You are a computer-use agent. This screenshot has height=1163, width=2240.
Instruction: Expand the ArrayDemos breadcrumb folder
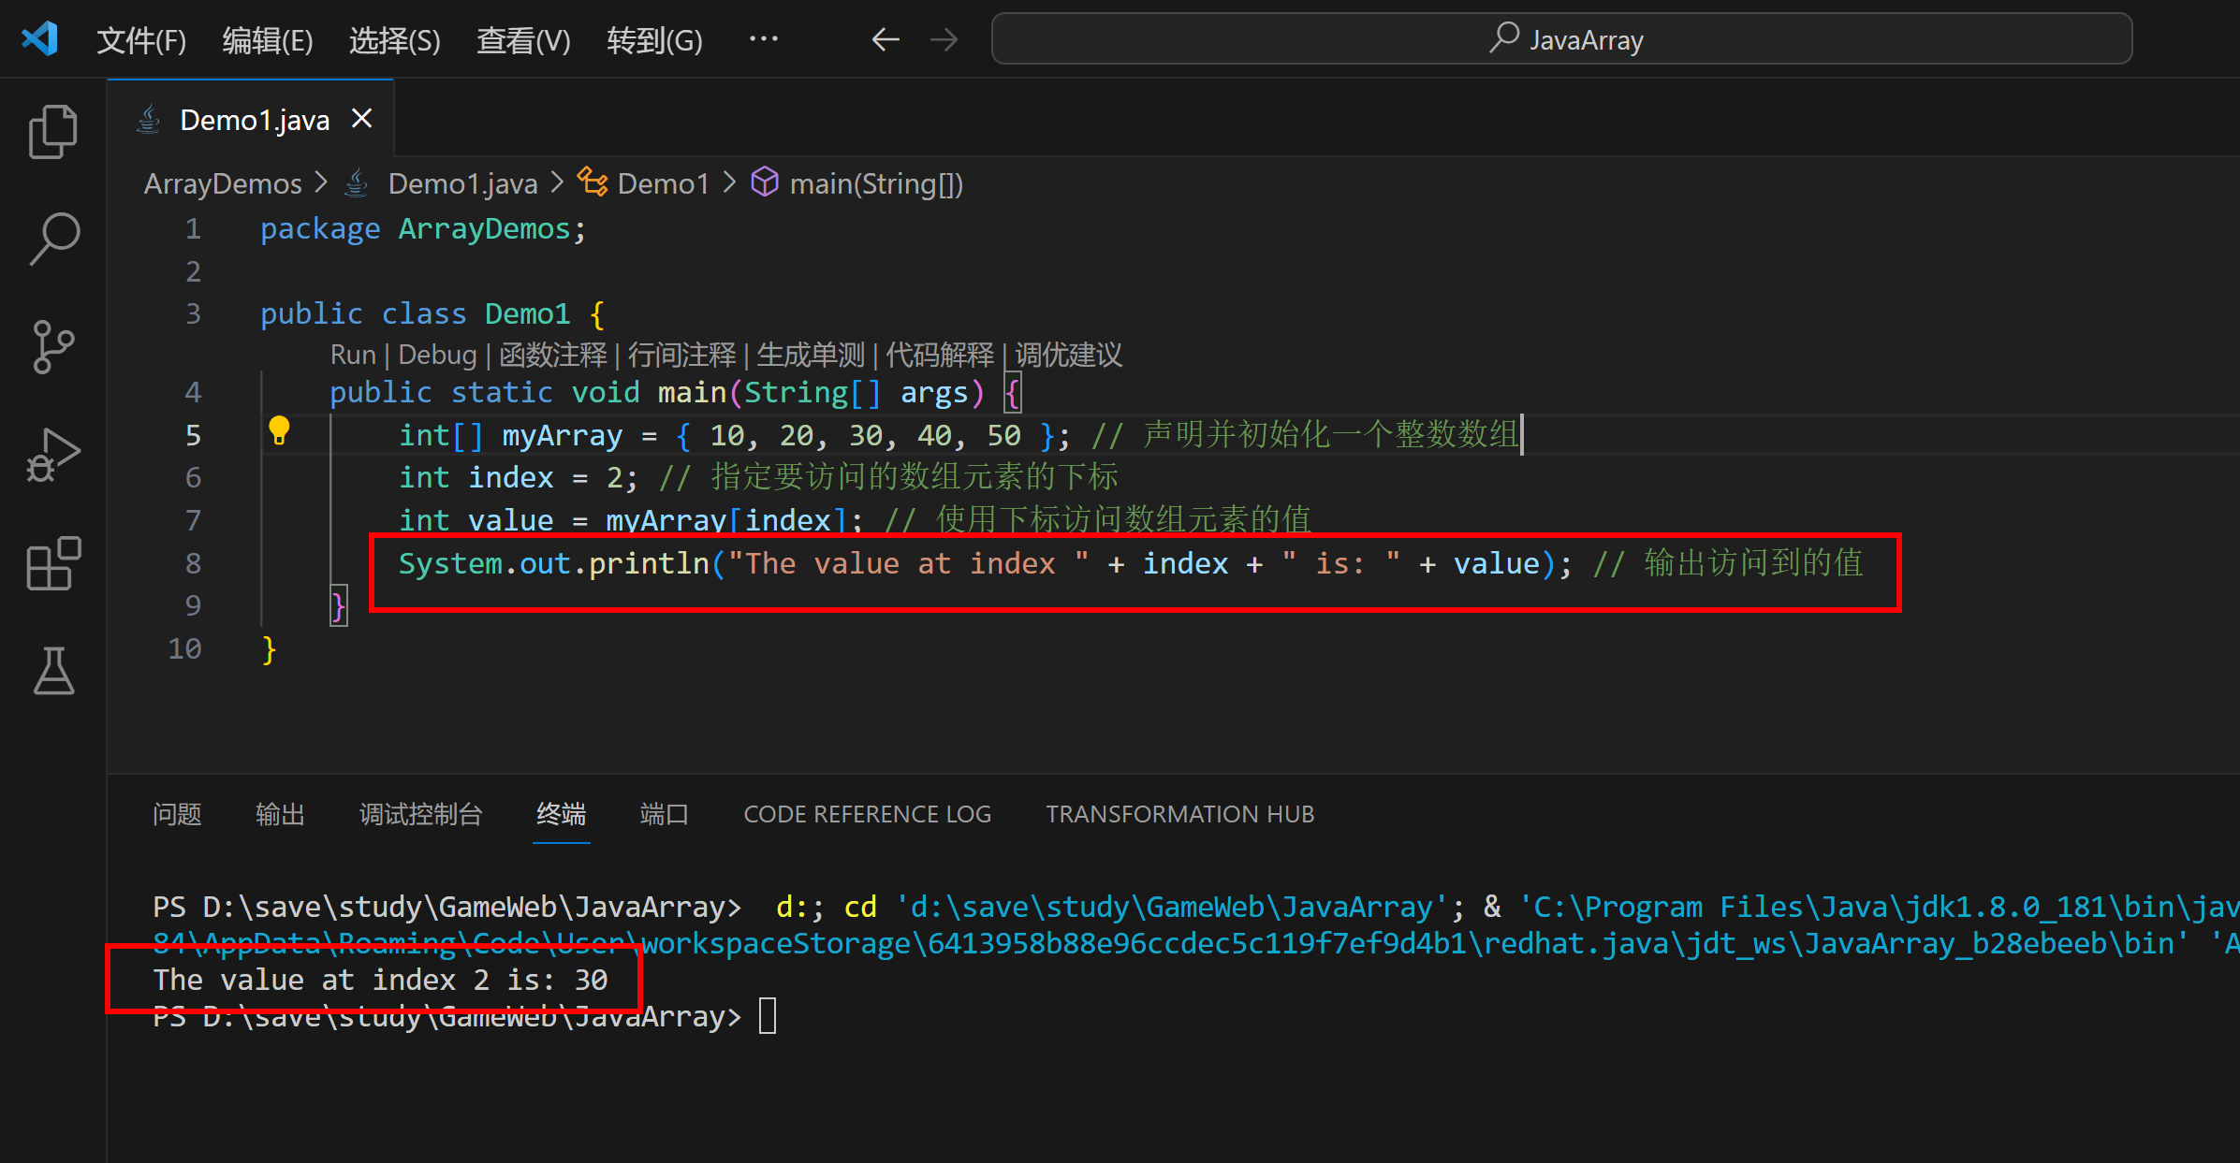point(223,183)
